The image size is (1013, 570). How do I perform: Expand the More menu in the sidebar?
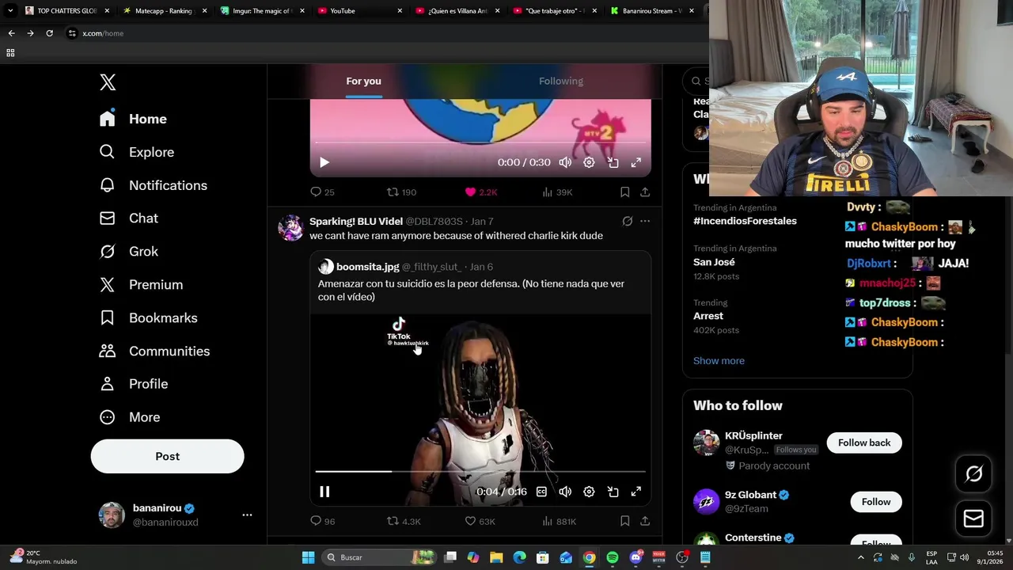pyautogui.click(x=129, y=417)
